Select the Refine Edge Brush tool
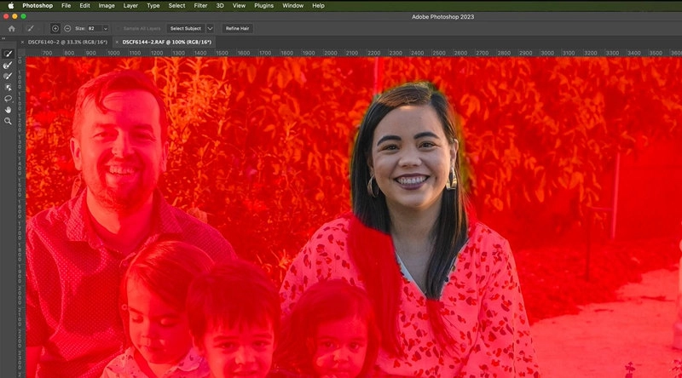This screenshot has height=378, width=682. click(9, 65)
